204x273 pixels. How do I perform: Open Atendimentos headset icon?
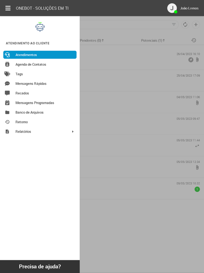[7, 55]
